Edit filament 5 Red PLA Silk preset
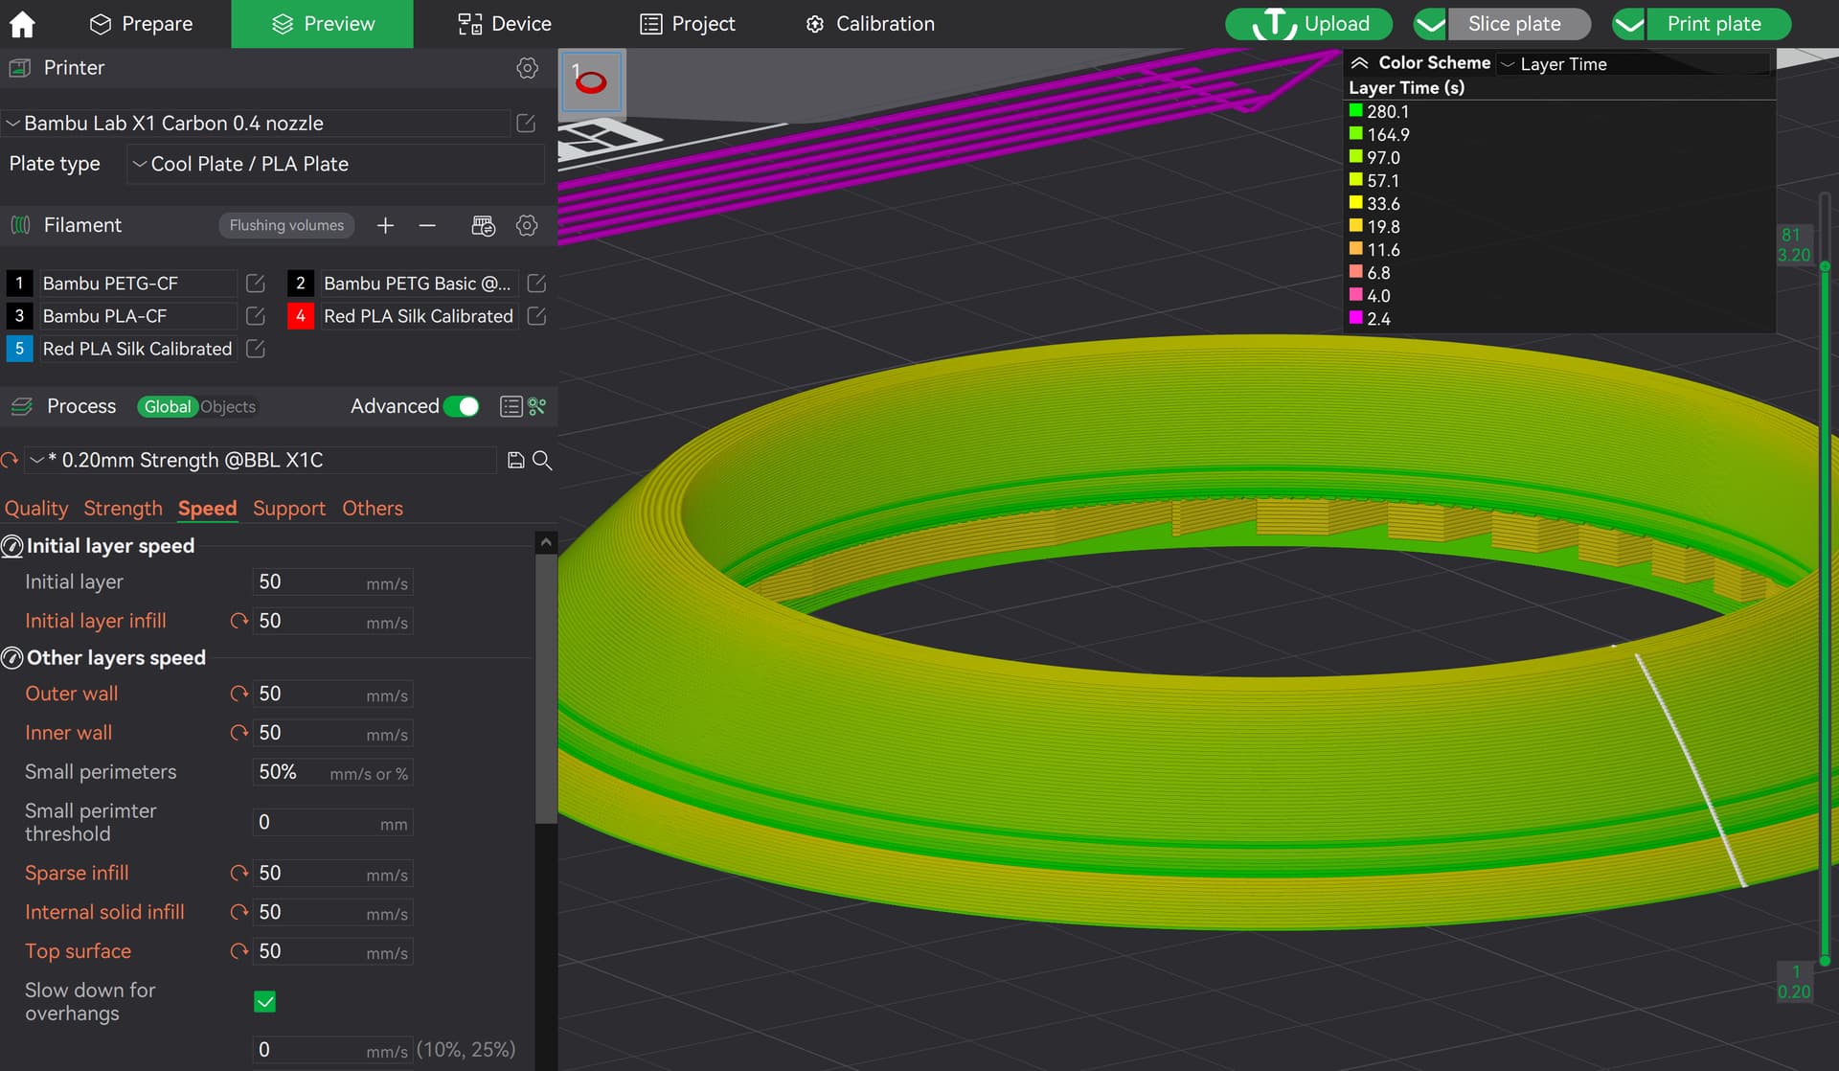Screen dimensions: 1839x1071 pyautogui.click(x=255, y=349)
